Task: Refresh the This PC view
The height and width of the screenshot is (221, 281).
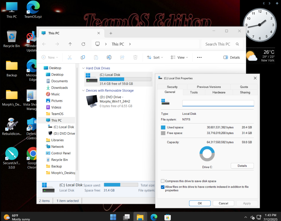Action: point(83,44)
